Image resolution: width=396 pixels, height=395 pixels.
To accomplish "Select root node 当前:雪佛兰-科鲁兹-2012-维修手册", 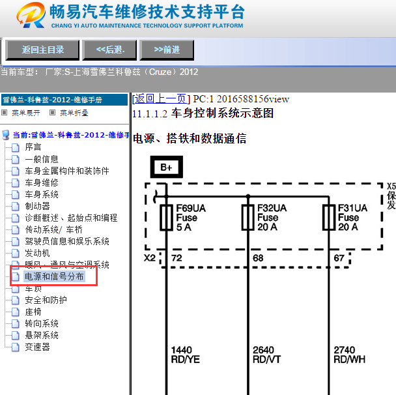I will click(71, 135).
